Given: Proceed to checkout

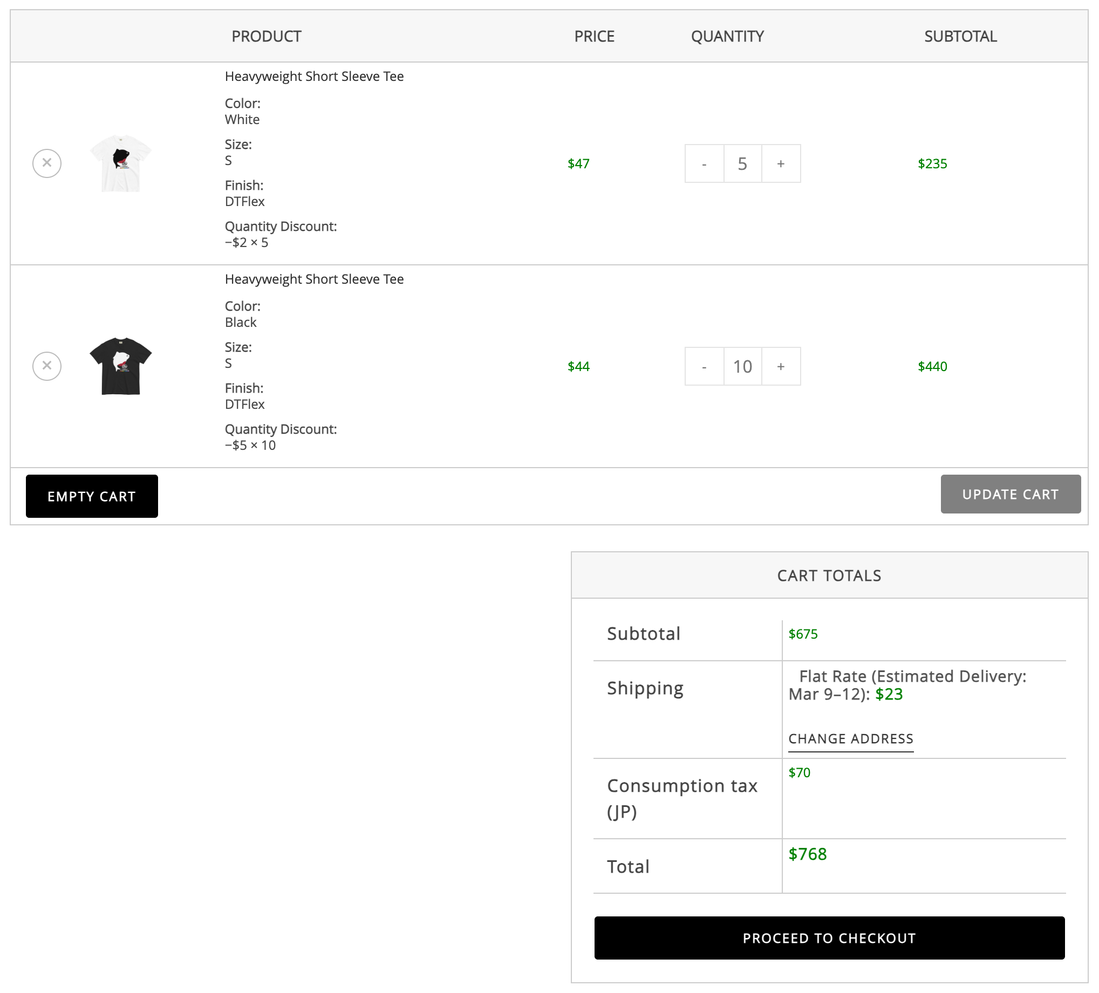Looking at the screenshot, I should click(829, 938).
